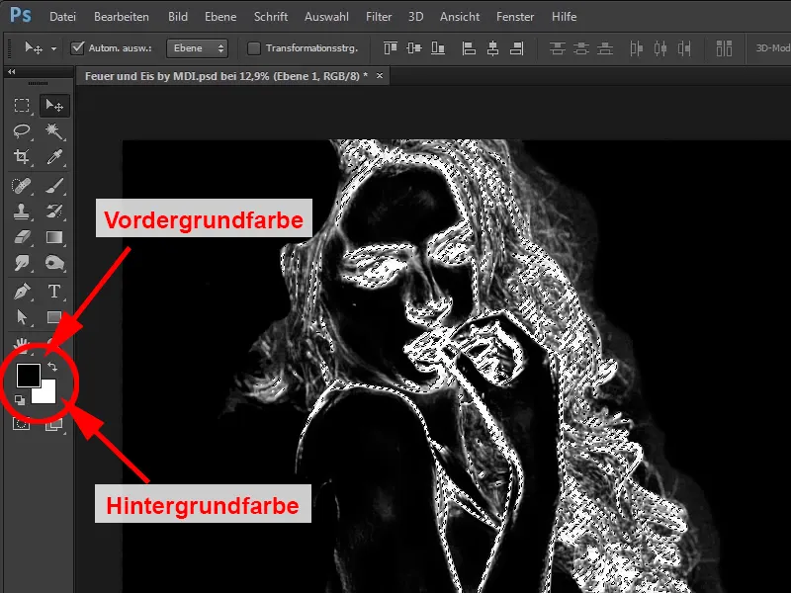Distribute horizontal centers of layers

(660, 48)
